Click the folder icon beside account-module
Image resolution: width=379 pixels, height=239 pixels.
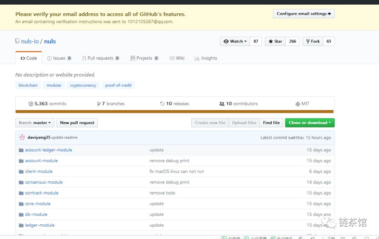click(x=21, y=161)
